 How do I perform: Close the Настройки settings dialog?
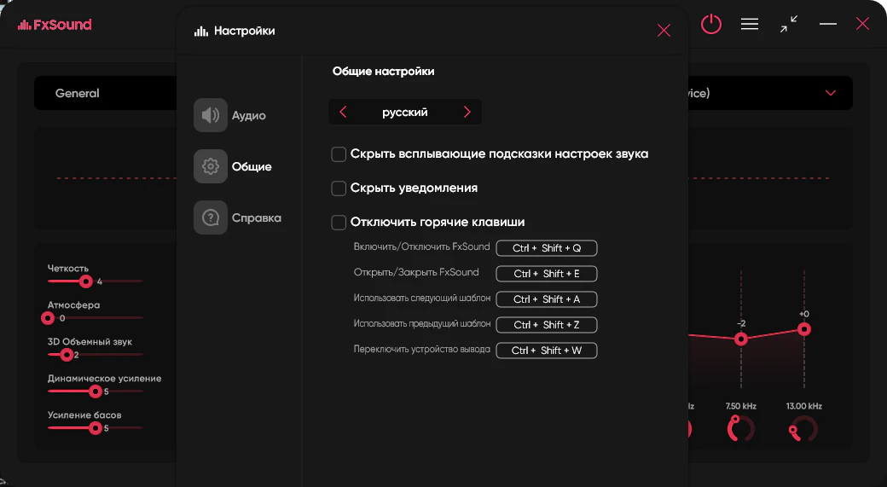(x=664, y=31)
